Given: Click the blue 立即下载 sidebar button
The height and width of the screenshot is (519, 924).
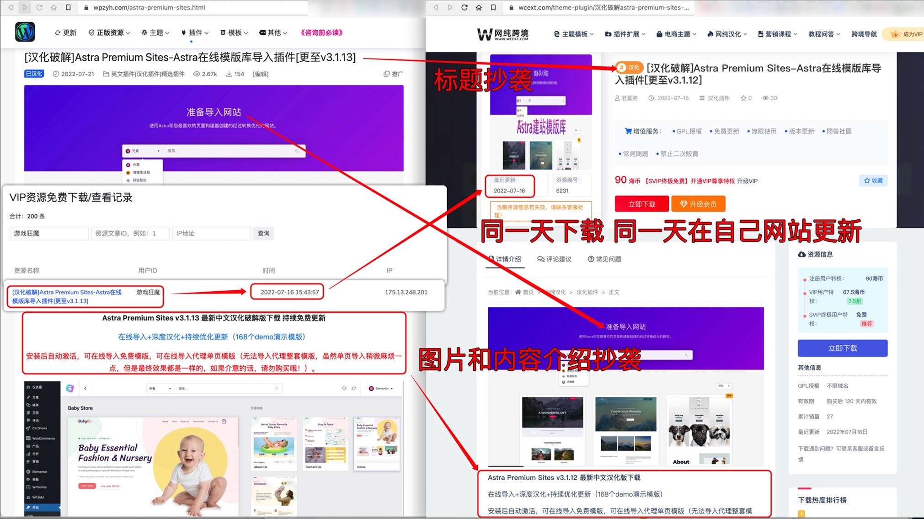Looking at the screenshot, I should [842, 348].
